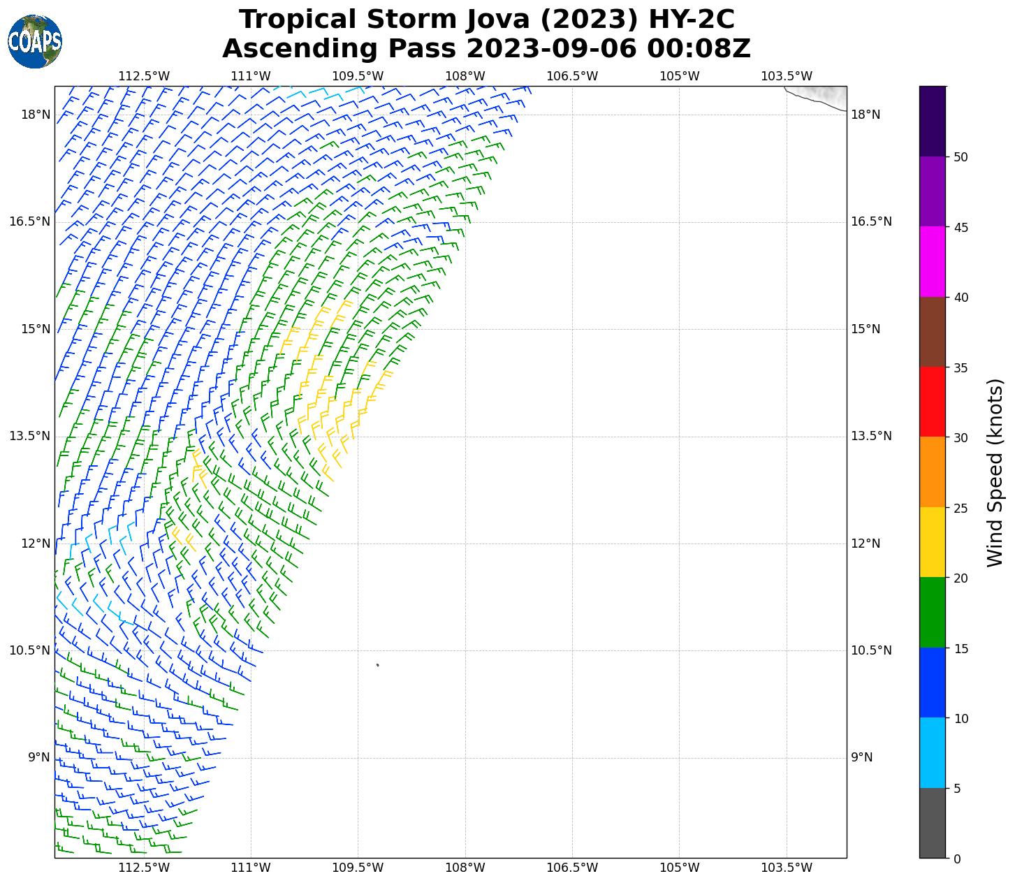This screenshot has width=1015, height=883.
Task: Click the Tropical Storm Jova plot title
Action: [x=486, y=20]
